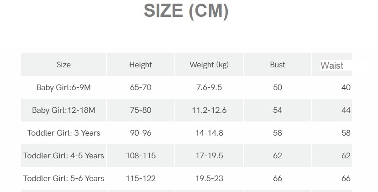The width and height of the screenshot is (378, 192).
Task: Select the Baby Girl:12-18M row label
Action: pyautogui.click(x=63, y=110)
